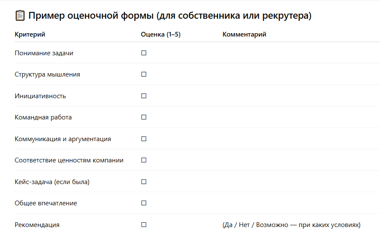Click the Пример оценочной формы heading text
Image resolution: width=380 pixels, height=244 pixels.
tap(170, 16)
